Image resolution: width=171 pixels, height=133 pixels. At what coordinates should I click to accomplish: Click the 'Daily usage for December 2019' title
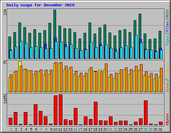[40, 5]
